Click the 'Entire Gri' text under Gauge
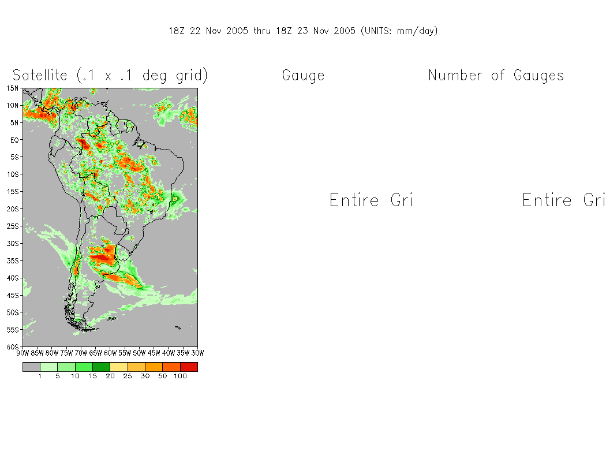This screenshot has width=606, height=462. [x=371, y=200]
